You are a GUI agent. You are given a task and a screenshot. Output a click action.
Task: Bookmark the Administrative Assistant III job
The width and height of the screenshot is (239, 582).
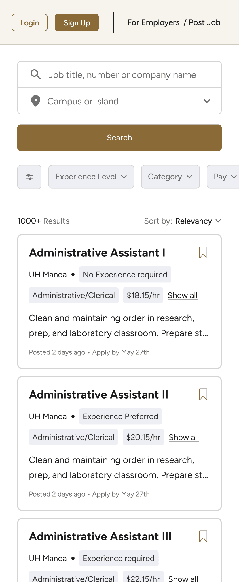click(203, 536)
